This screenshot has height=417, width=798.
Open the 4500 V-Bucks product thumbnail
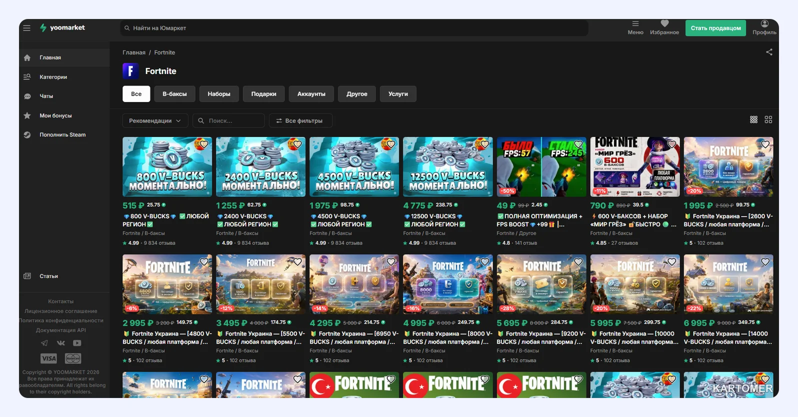point(354,167)
